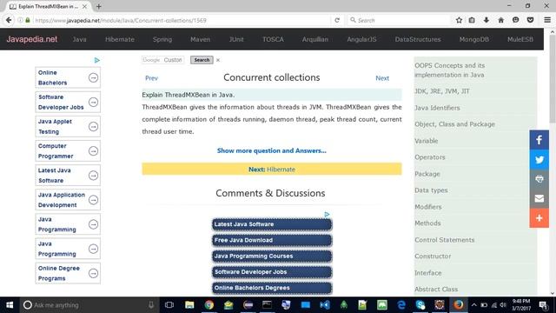Open the Firefox hamburger menu
The width and height of the screenshot is (556, 313).
point(547,20)
